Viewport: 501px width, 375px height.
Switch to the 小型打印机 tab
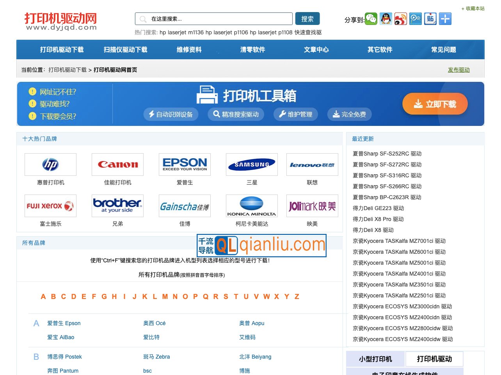point(375,359)
